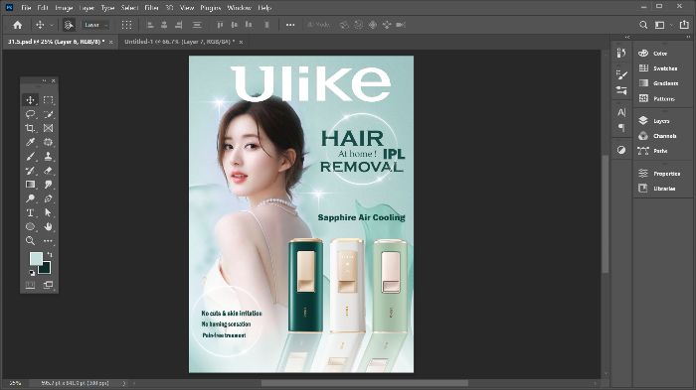Screen dimensions: 696x390
Task: Select the Crop tool
Action: pos(30,128)
